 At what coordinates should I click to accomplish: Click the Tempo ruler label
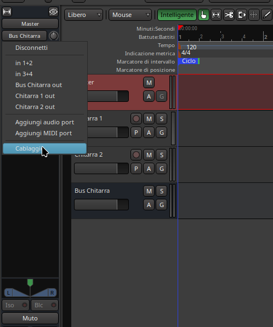coord(166,45)
